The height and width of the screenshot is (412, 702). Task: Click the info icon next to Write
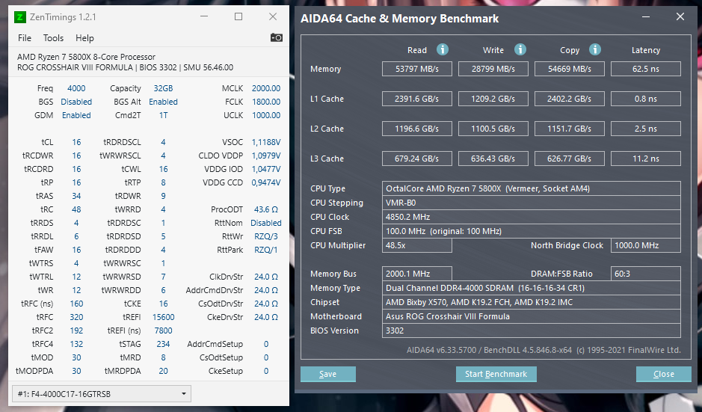click(520, 49)
